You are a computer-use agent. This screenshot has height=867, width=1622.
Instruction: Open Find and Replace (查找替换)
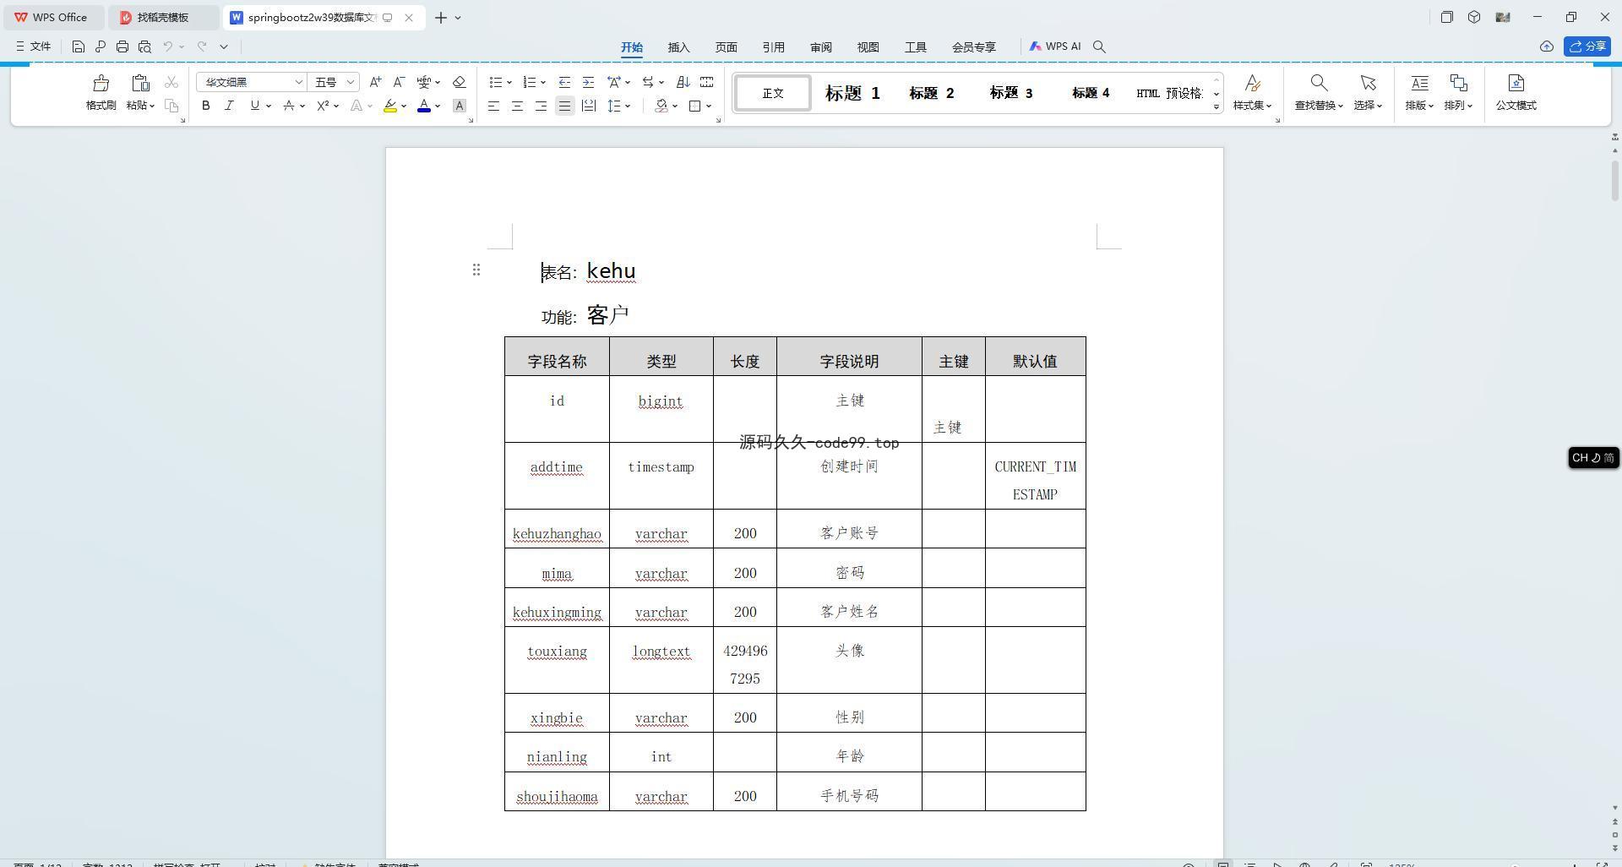coord(1318,92)
